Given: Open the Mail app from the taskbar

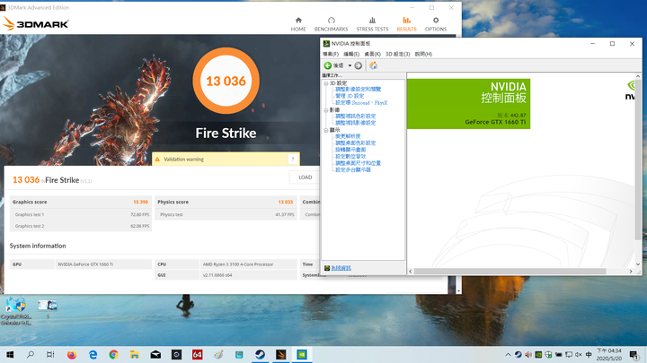Looking at the screenshot, I should [155, 354].
